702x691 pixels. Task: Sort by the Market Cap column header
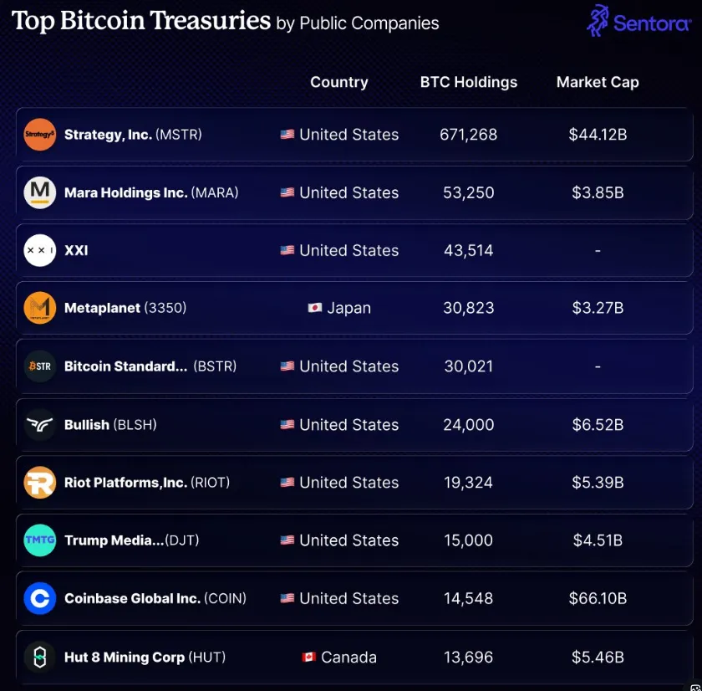598,82
